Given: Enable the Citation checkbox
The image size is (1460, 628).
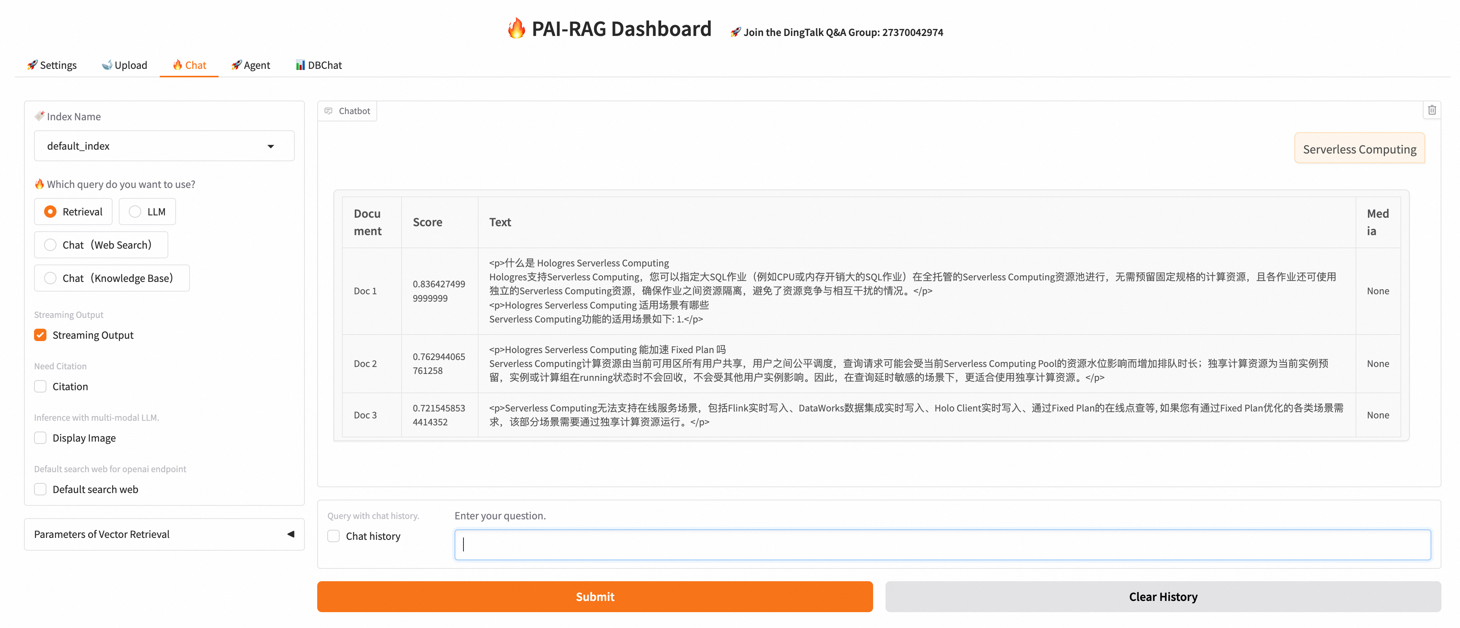Looking at the screenshot, I should click(x=40, y=387).
